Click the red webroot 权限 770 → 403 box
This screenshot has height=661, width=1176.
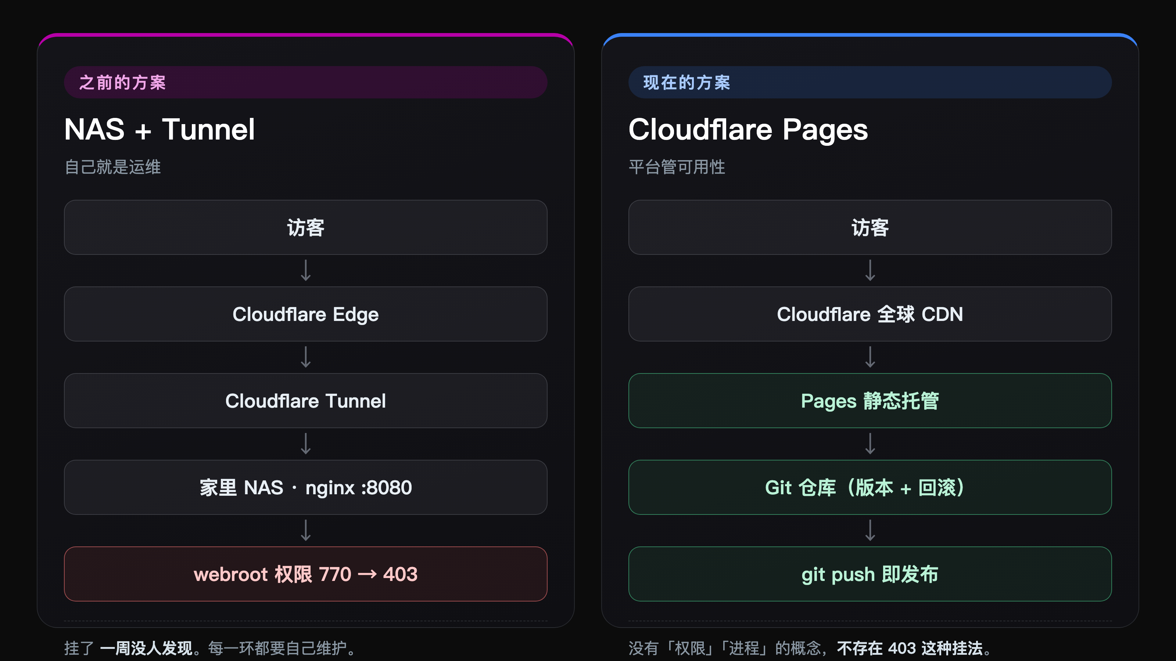[305, 574]
